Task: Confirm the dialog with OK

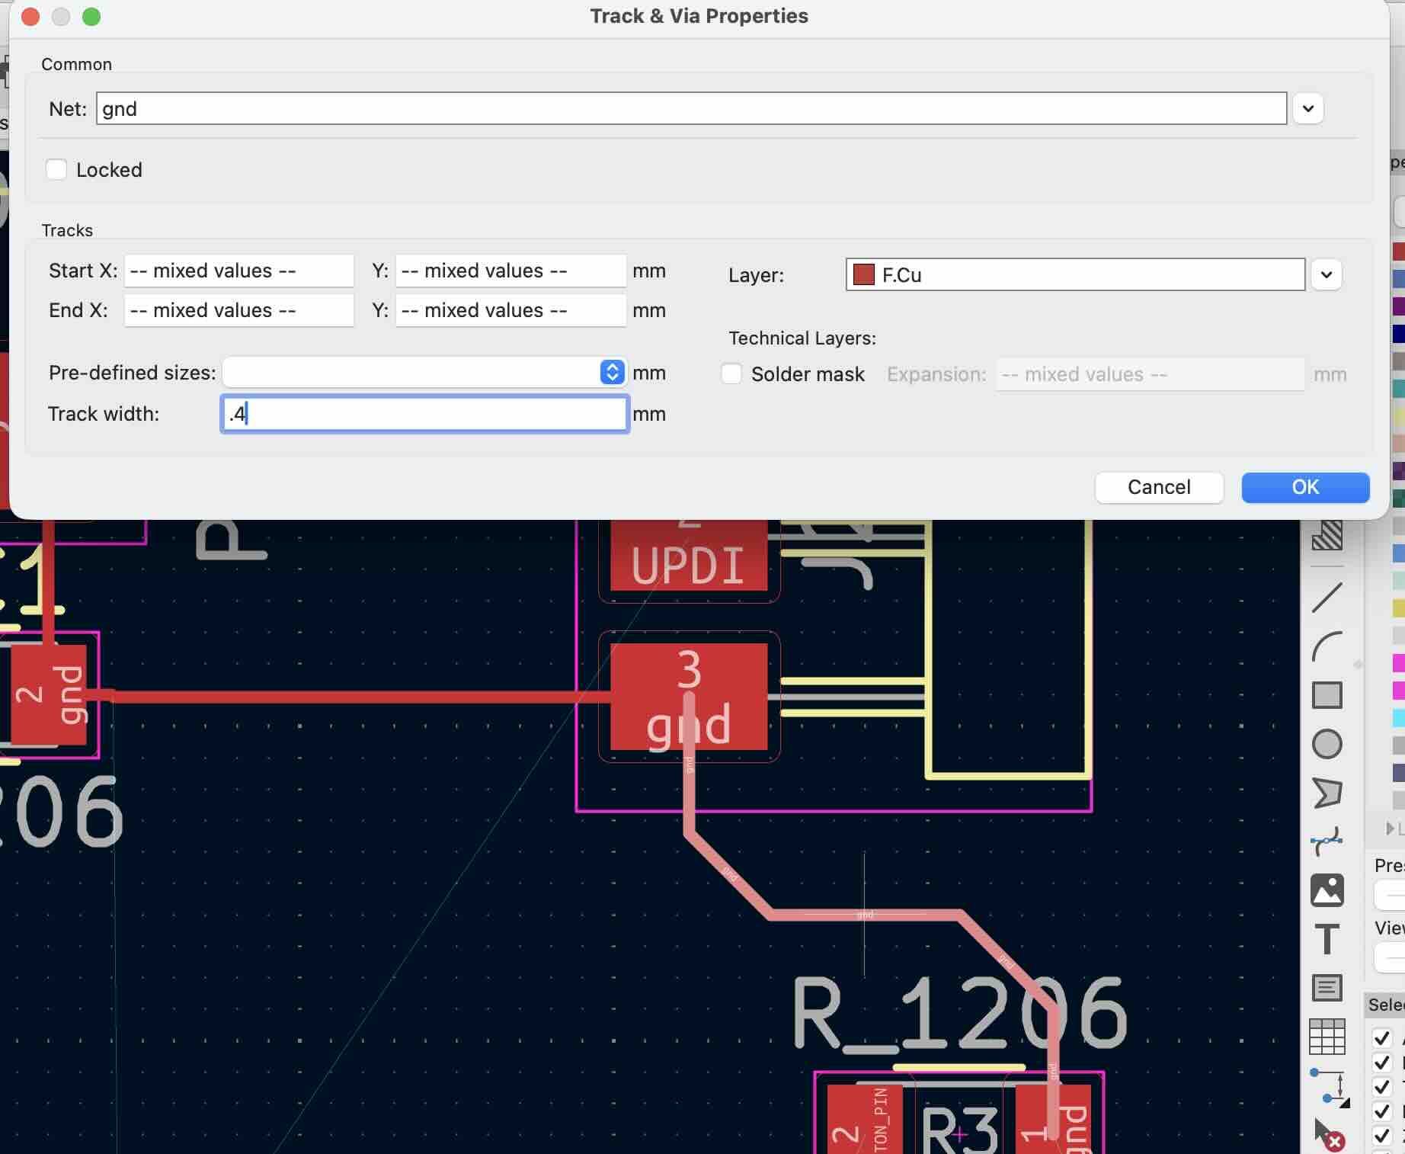Action: coord(1305,487)
